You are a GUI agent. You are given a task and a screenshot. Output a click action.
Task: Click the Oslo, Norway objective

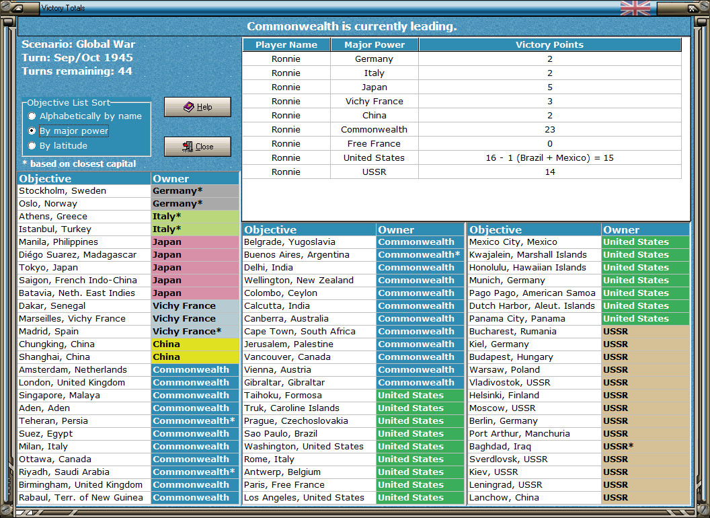[84, 203]
